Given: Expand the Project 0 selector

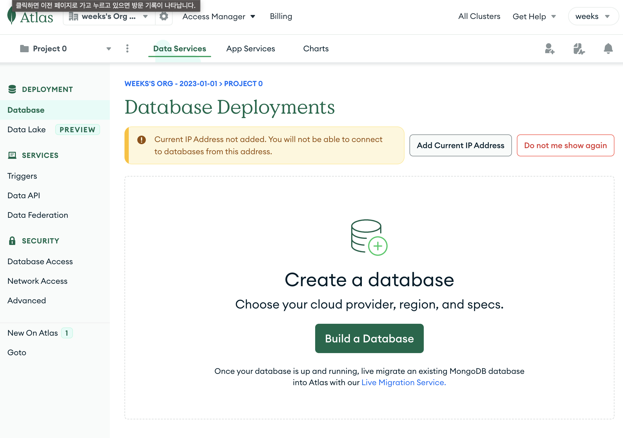Looking at the screenshot, I should (x=66, y=49).
